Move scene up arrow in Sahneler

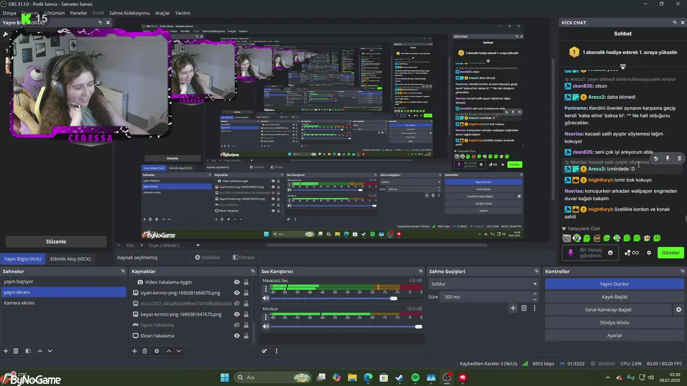click(40, 351)
